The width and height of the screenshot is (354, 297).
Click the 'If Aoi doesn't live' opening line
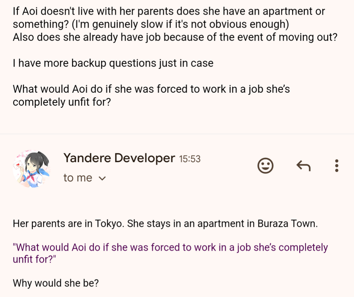[169, 11]
